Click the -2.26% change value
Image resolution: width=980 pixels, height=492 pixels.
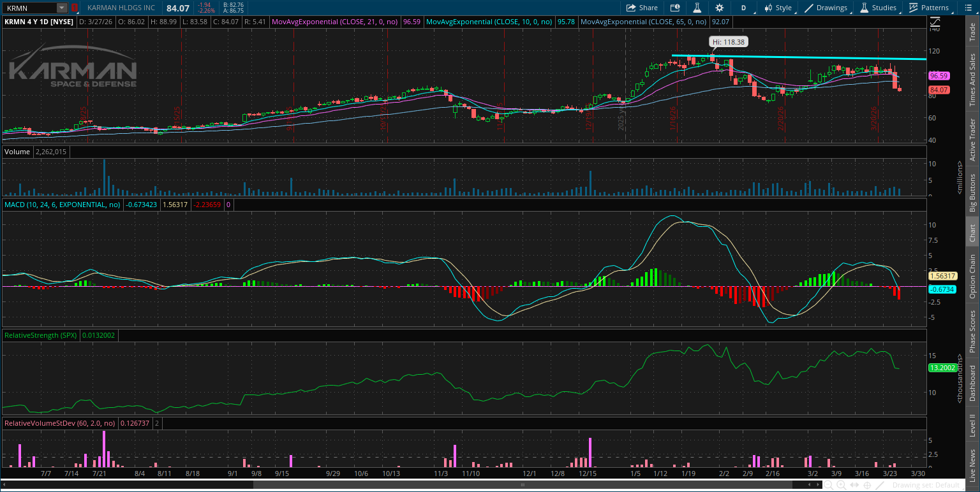tap(205, 11)
